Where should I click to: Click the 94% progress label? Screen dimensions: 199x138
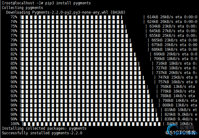click(x=14, y=101)
